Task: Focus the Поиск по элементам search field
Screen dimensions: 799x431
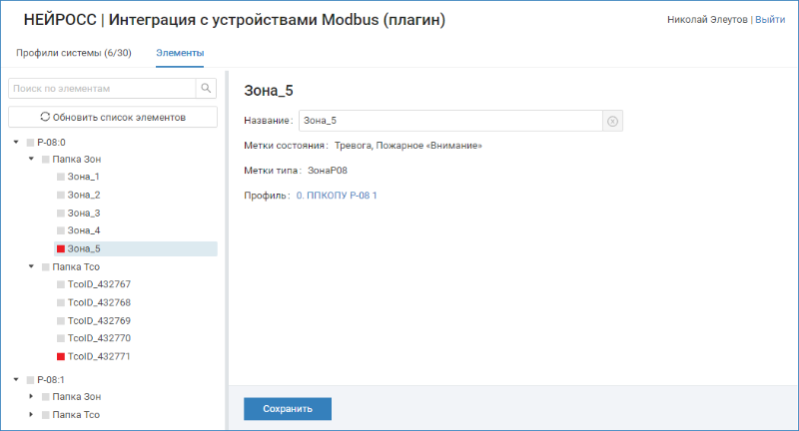Action: [102, 88]
